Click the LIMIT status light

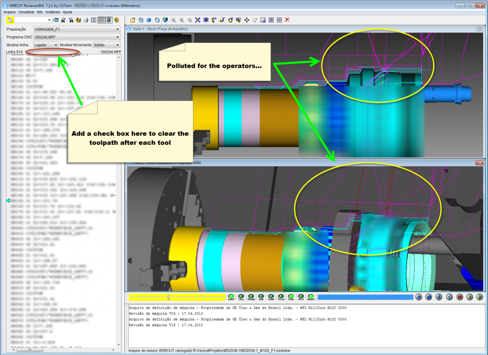pyautogui.click(x=231, y=297)
